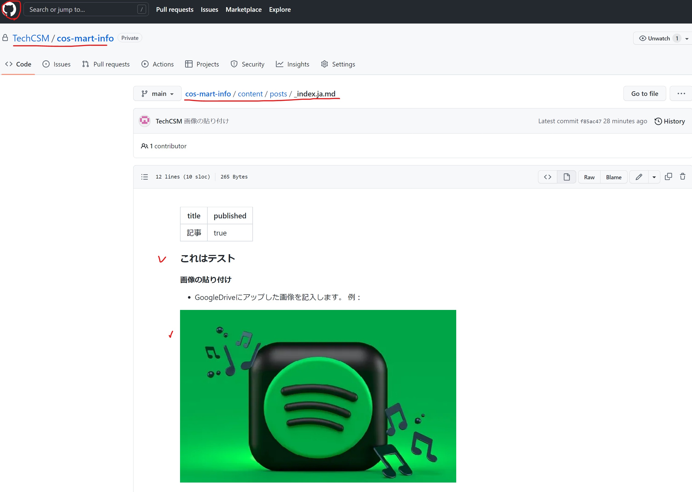
Task: Go to the Marketplace menu item
Action: [x=243, y=9]
